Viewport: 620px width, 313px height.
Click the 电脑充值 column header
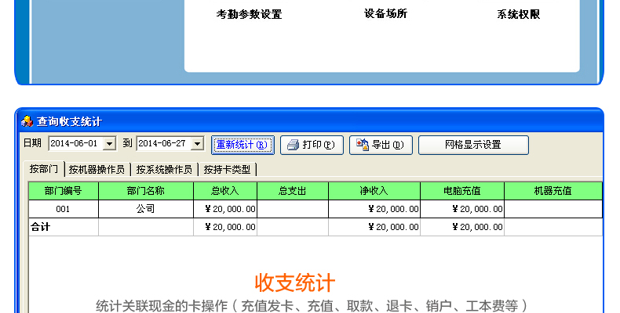tap(461, 191)
